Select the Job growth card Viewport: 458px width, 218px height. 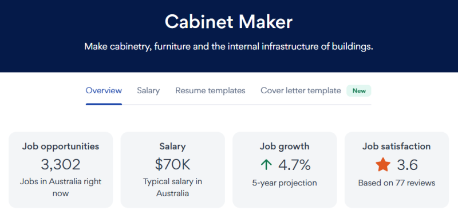click(285, 170)
